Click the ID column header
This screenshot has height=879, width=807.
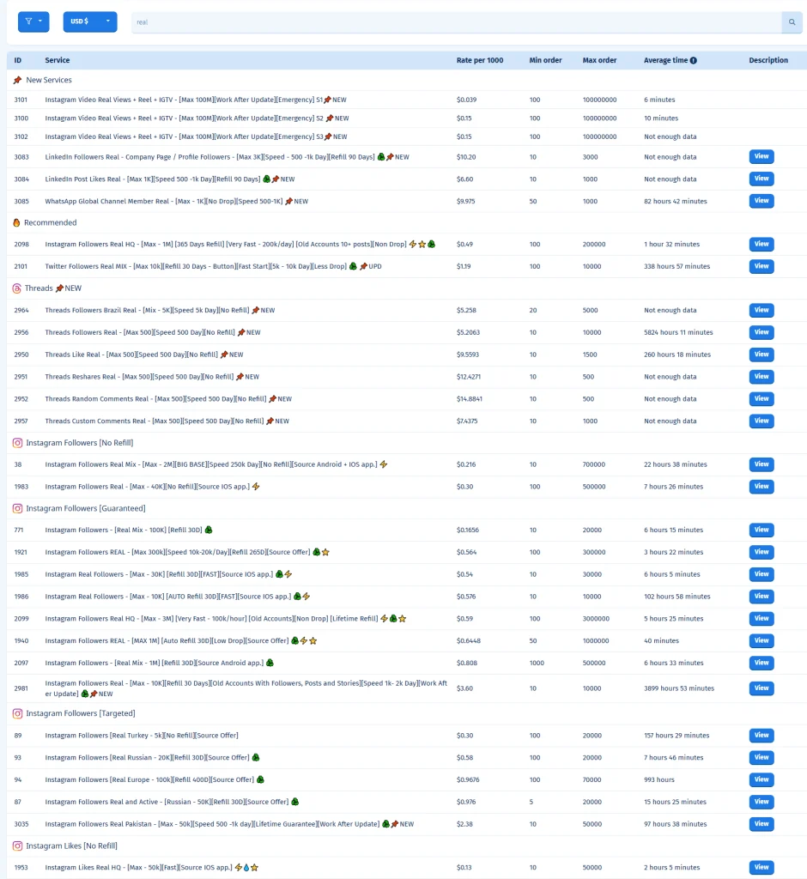click(18, 61)
